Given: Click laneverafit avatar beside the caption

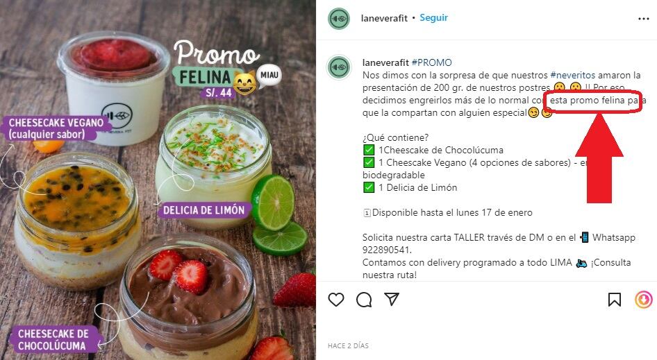Looking at the screenshot, I should click(x=338, y=67).
